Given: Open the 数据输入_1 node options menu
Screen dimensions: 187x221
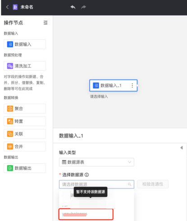Looking at the screenshot, I should pyautogui.click(x=132, y=85).
